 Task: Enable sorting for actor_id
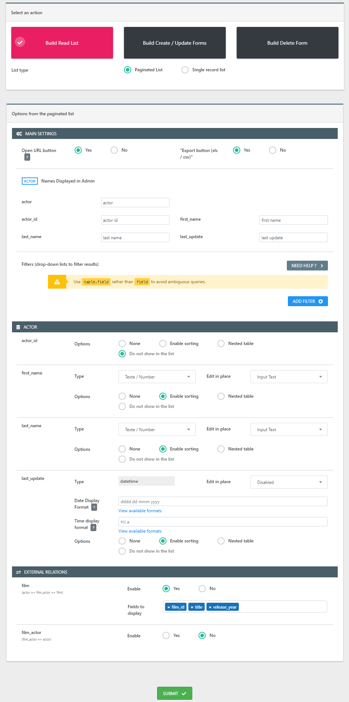pos(163,344)
